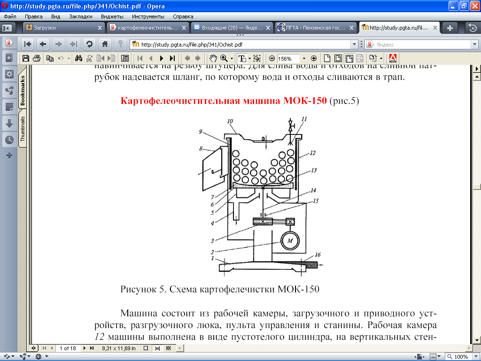Screen dimensions: 481x361
Task: Select the Zoom In magnifier tool
Action: pos(224,58)
